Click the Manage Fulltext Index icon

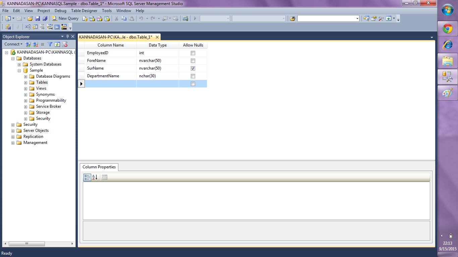click(x=42, y=27)
